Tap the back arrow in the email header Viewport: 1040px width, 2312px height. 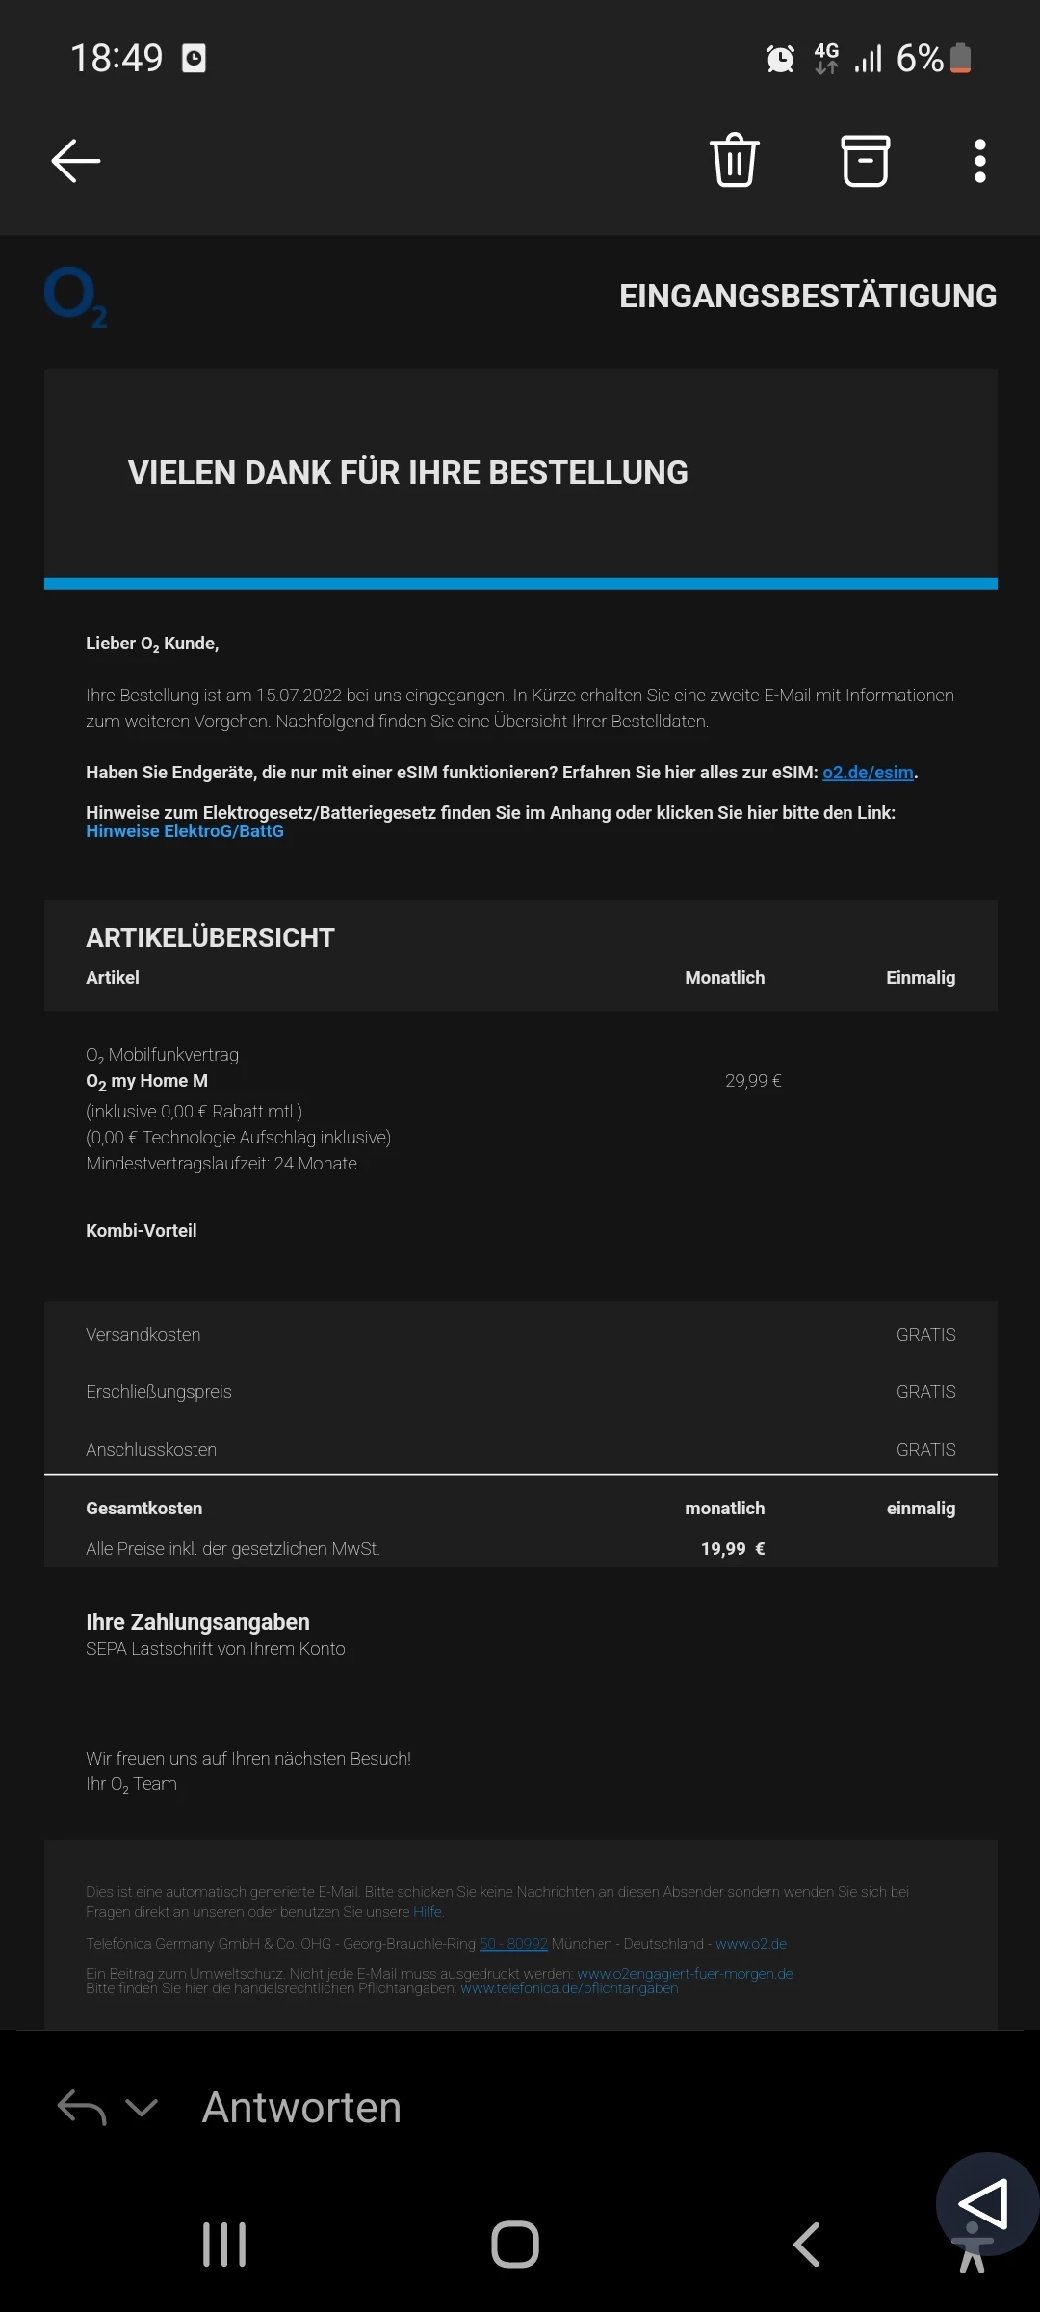[x=76, y=161]
